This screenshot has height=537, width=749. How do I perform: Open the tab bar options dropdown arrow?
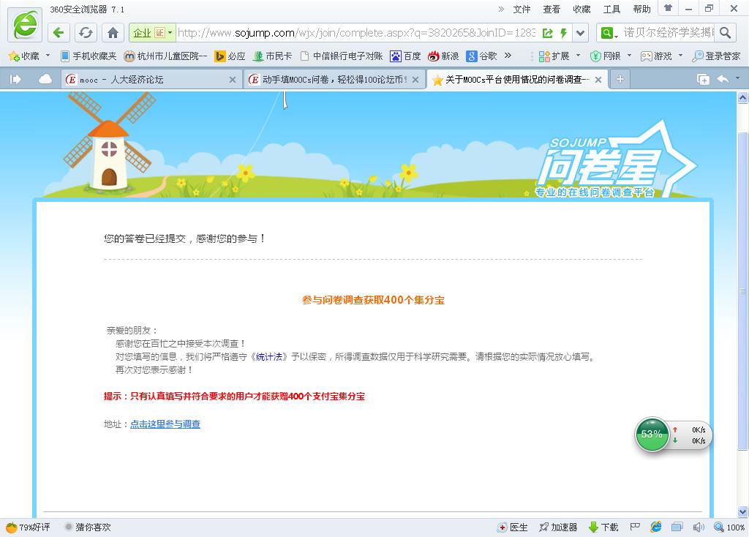click(737, 78)
